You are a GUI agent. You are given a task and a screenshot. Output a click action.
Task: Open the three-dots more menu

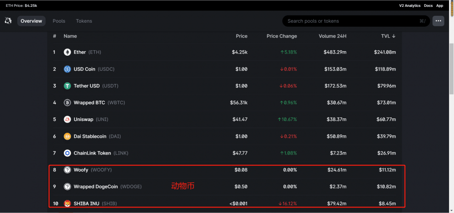pyautogui.click(x=438, y=21)
